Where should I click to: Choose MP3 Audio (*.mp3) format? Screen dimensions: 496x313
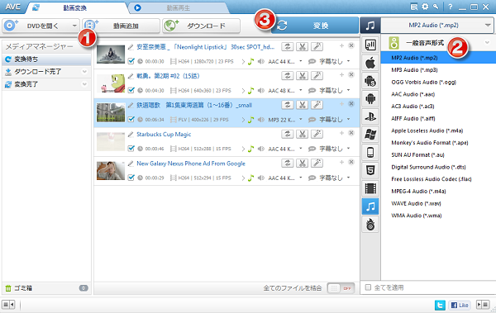[x=414, y=70]
